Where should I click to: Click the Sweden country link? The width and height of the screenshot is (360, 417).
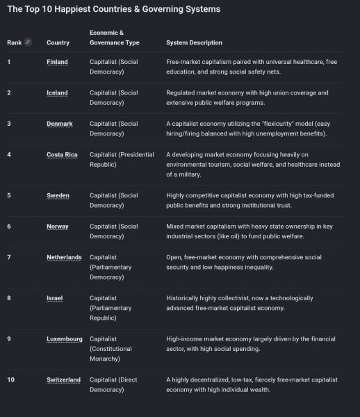(x=58, y=195)
